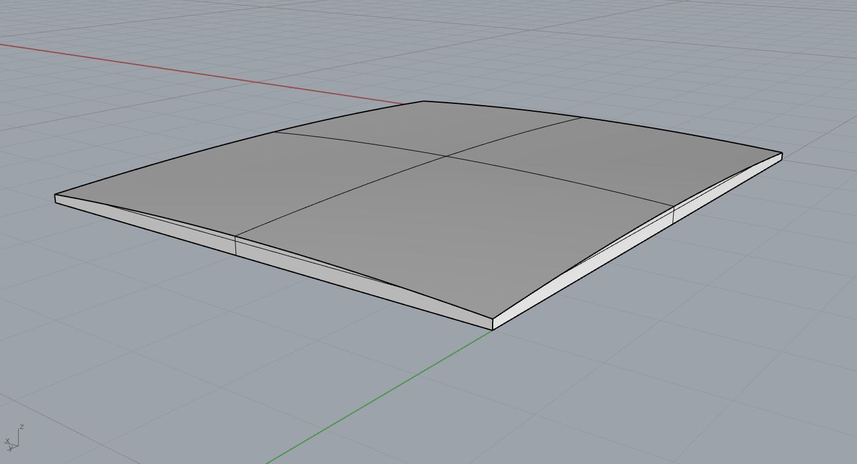Click the leftmost corner of the slab
Image resolution: width=857 pixels, height=464 pixels.
point(56,196)
